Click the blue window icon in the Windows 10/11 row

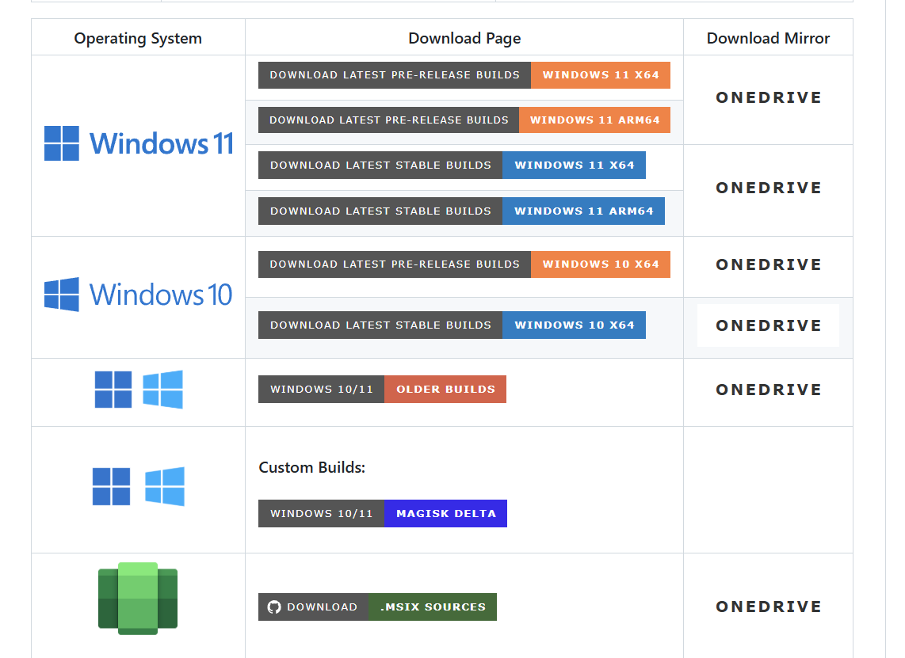[162, 390]
